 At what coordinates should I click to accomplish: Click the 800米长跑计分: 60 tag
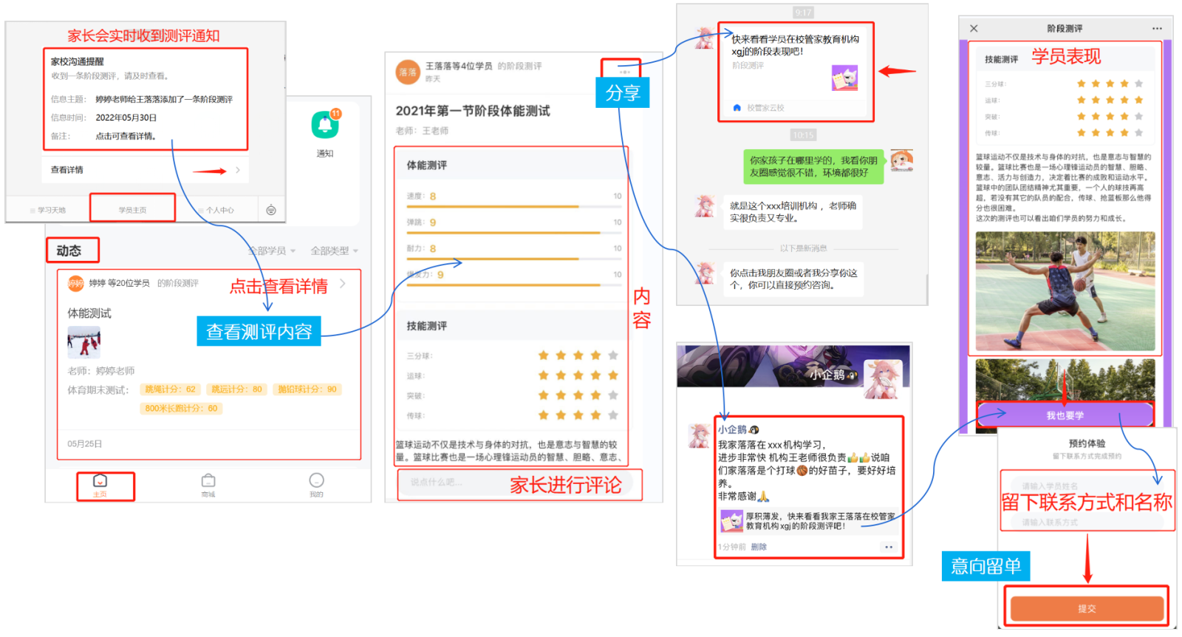coord(181,409)
